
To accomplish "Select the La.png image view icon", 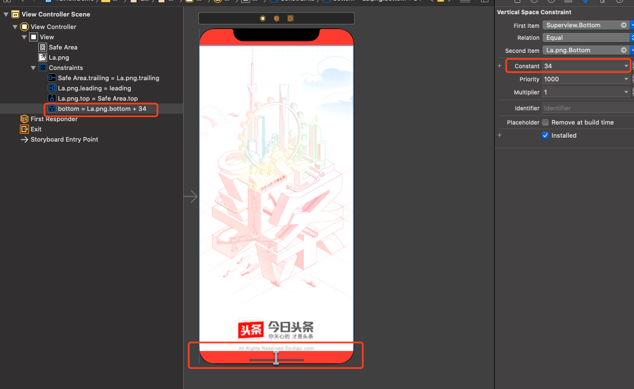I will pos(43,57).
